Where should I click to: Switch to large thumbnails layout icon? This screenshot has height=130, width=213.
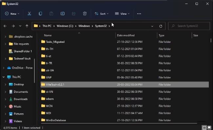point(209,128)
